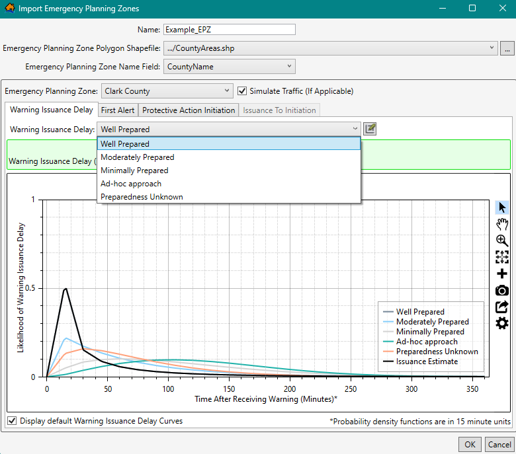
Task: Click the export share arrow icon
Action: coord(502,307)
